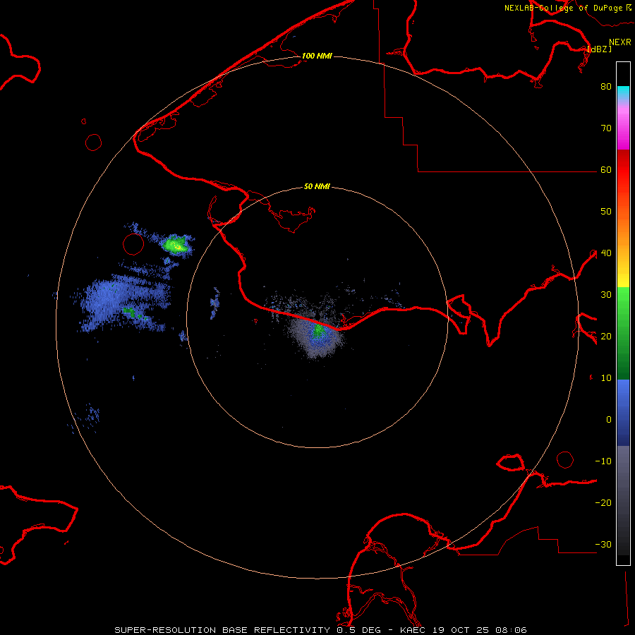Click SUPER-RESOLUTION BASE REFLECTIVITY caption text
This screenshot has width=635, height=635.
222,630
